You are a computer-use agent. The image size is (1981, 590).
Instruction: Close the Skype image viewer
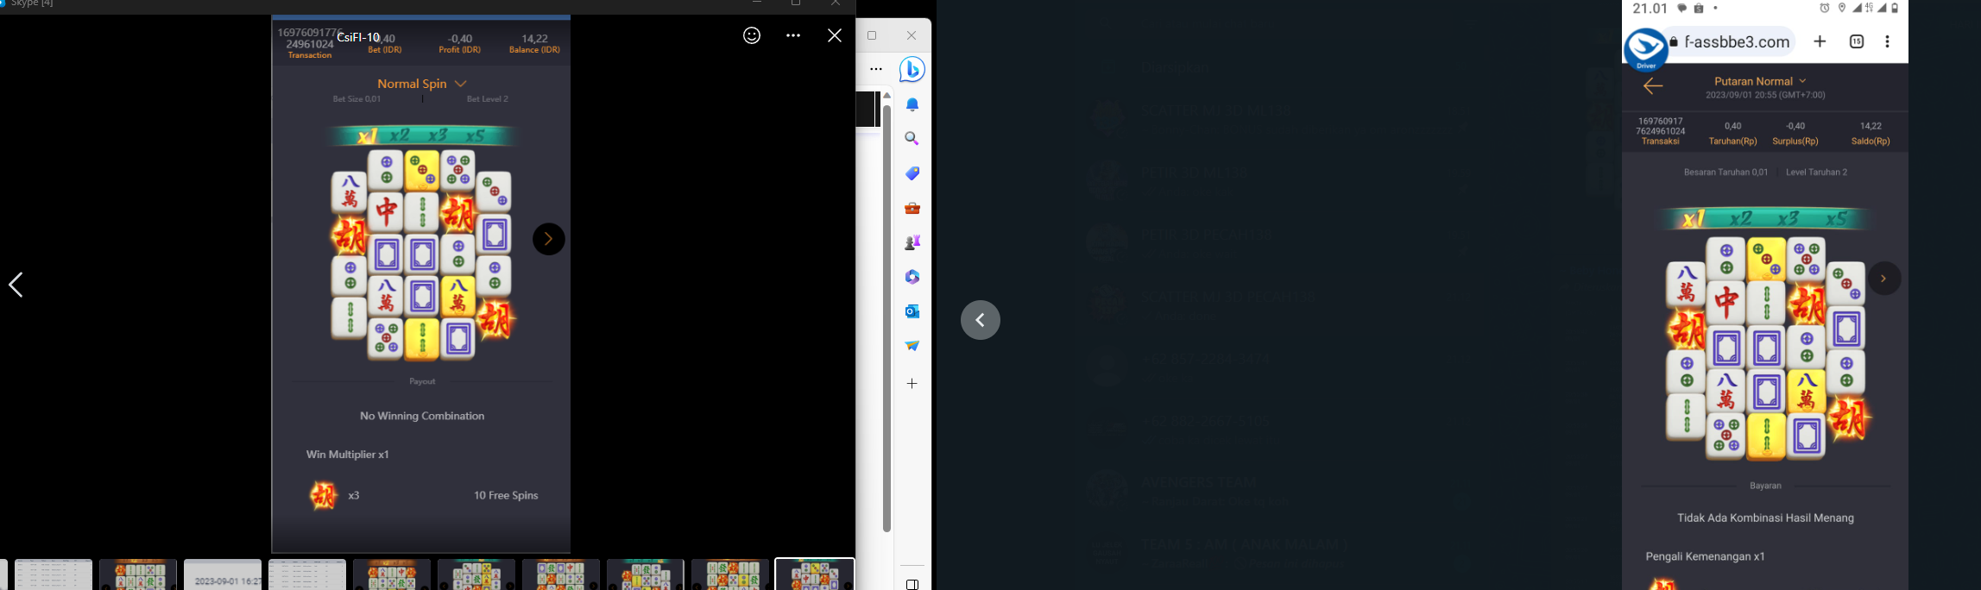coord(835,35)
